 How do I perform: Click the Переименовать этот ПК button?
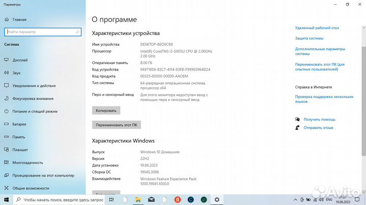tap(116, 125)
